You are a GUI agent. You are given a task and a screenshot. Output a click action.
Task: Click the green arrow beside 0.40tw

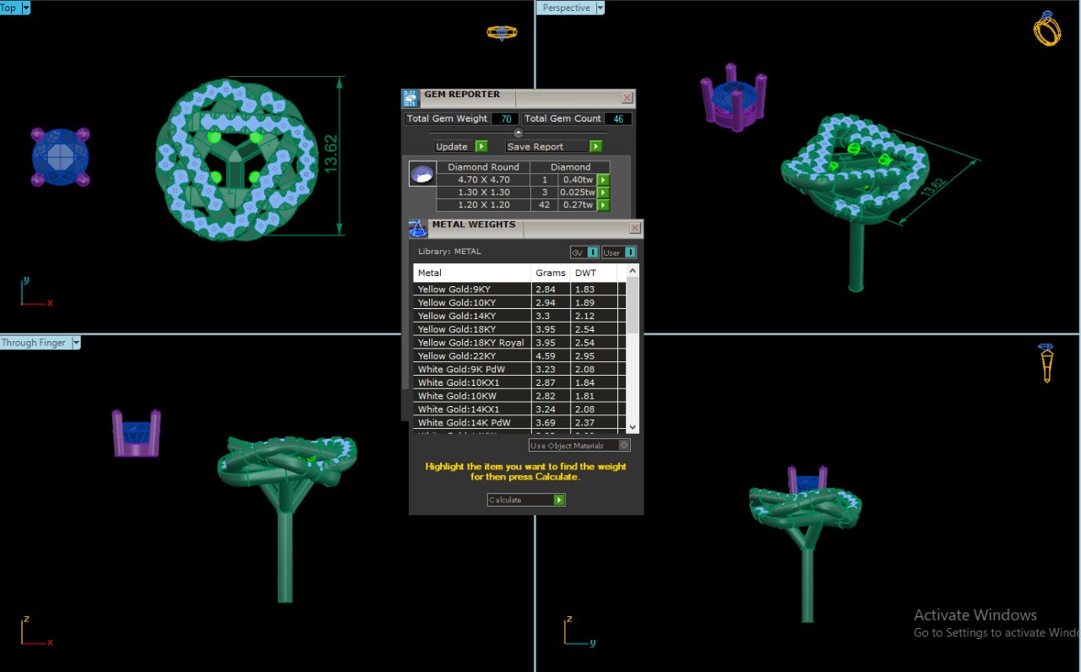pos(603,180)
